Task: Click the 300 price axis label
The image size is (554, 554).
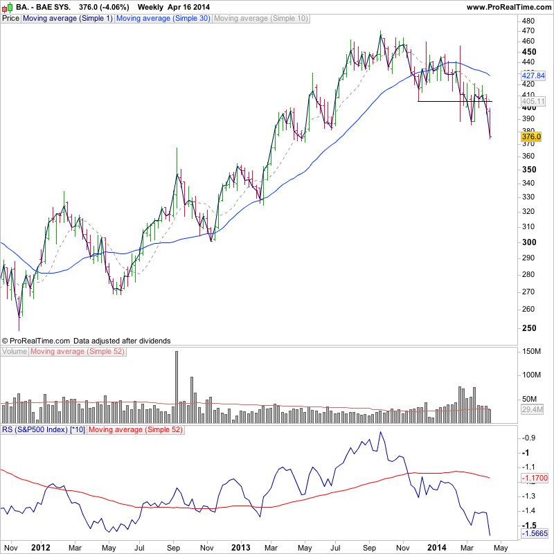Action: point(529,242)
